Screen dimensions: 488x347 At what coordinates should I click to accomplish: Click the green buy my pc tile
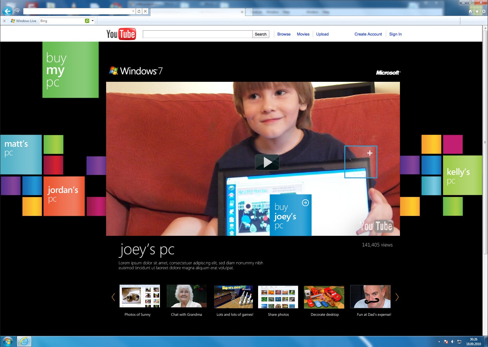(70, 70)
